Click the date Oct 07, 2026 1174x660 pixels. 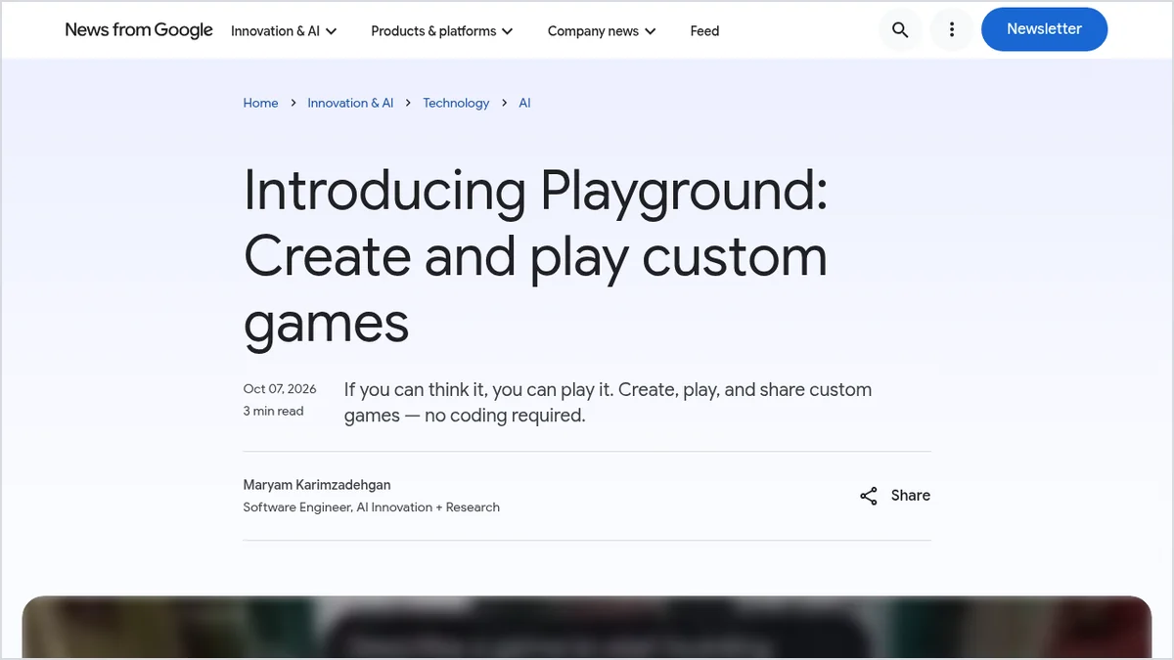(x=280, y=389)
